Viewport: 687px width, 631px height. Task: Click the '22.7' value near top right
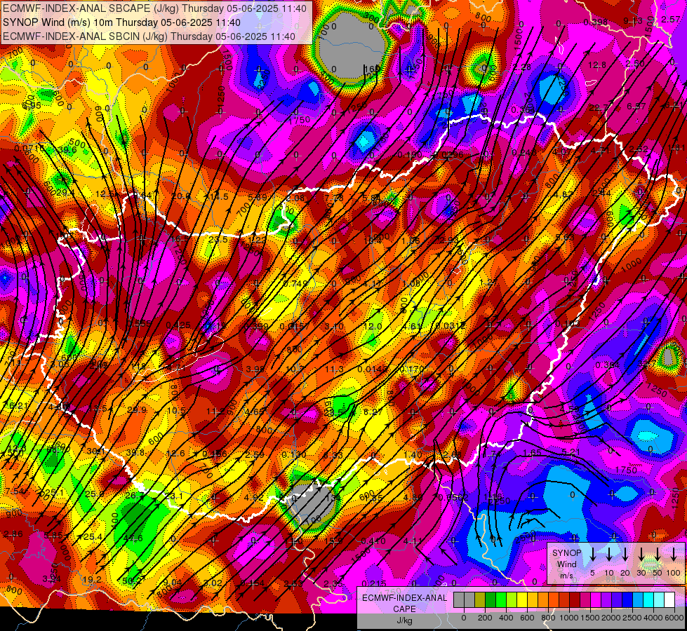[x=599, y=107]
